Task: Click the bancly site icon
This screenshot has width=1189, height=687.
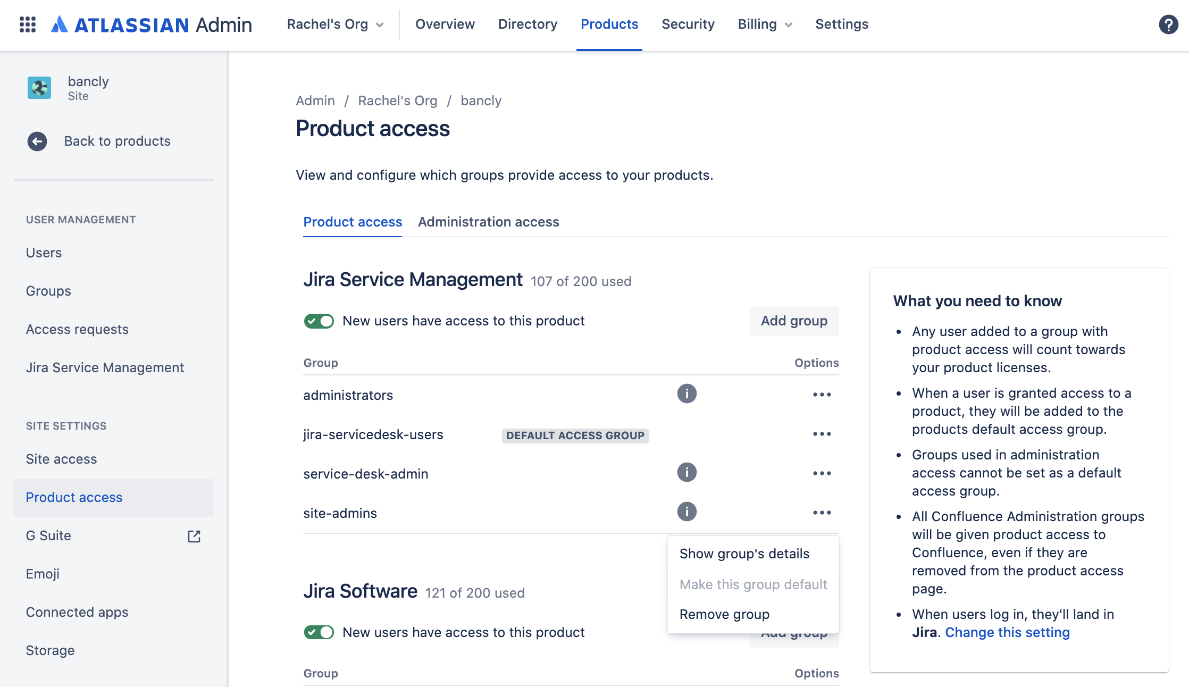Action: (39, 88)
